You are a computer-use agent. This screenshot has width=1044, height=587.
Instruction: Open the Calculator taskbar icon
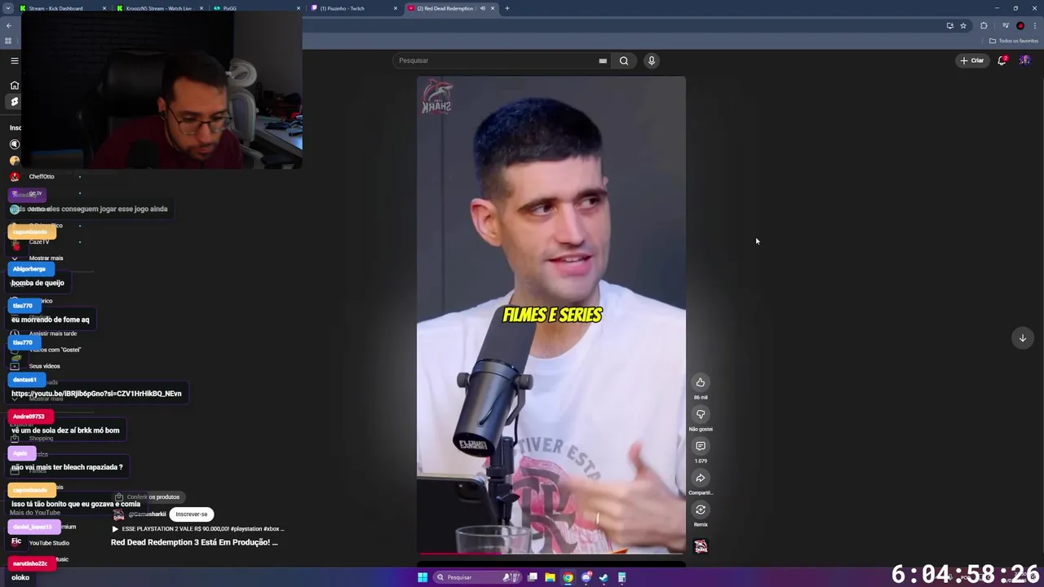[622, 577]
